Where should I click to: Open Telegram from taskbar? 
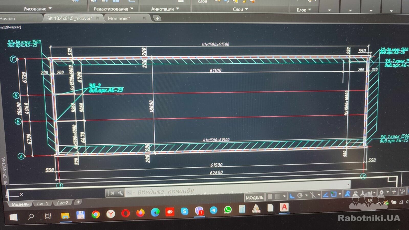214,210
